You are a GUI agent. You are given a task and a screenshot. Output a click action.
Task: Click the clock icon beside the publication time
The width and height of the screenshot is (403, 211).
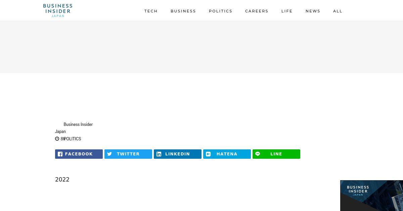[57, 139]
